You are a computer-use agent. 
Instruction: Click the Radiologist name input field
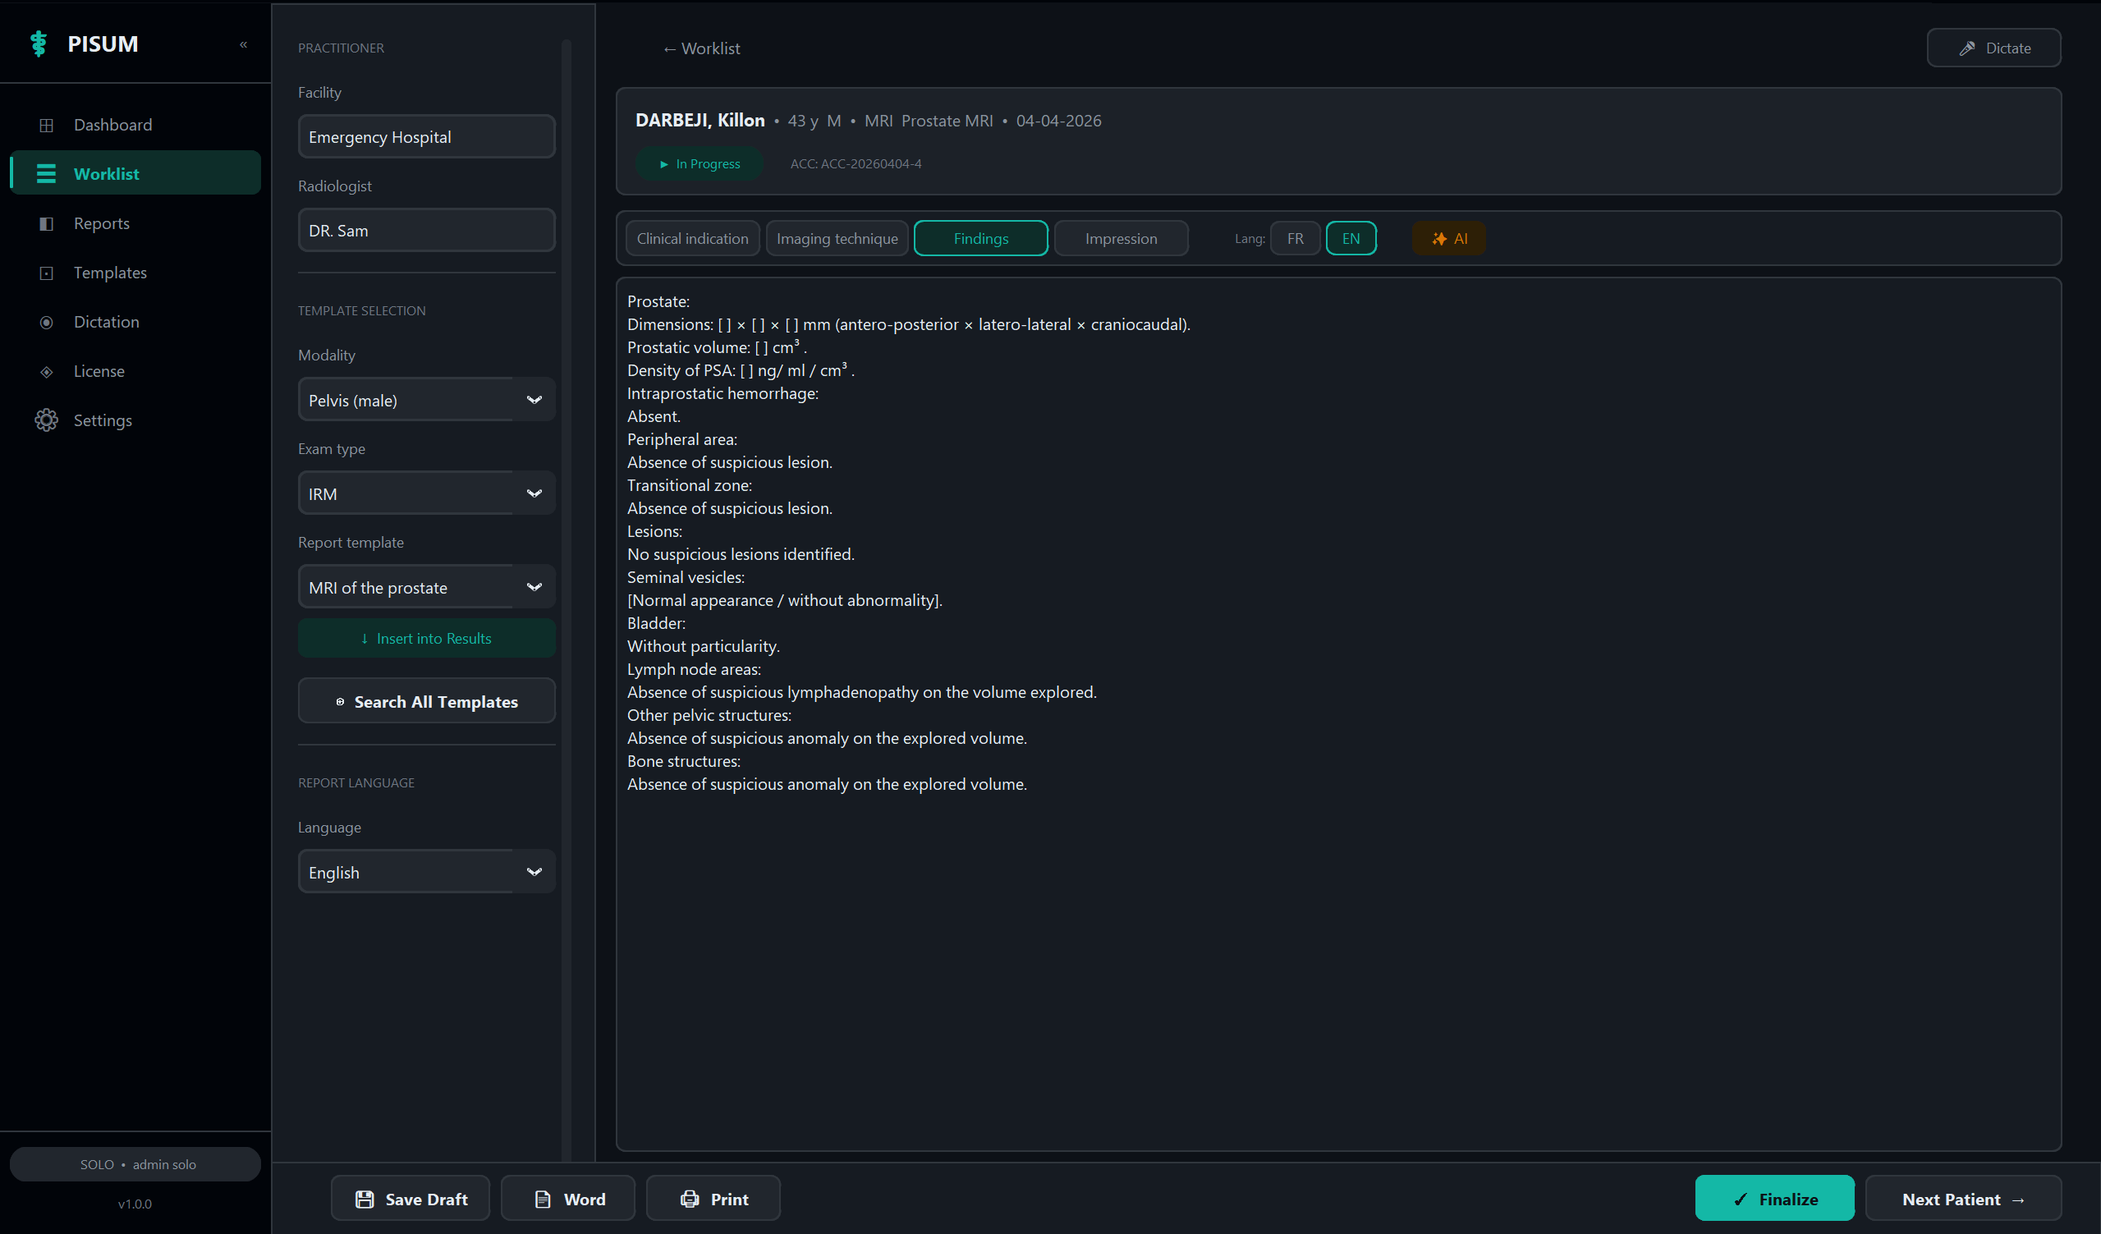[426, 230]
